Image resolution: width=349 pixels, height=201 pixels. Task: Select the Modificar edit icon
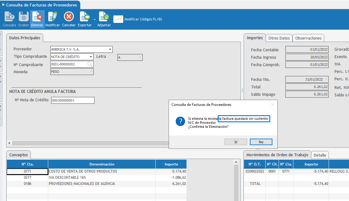tap(53, 17)
